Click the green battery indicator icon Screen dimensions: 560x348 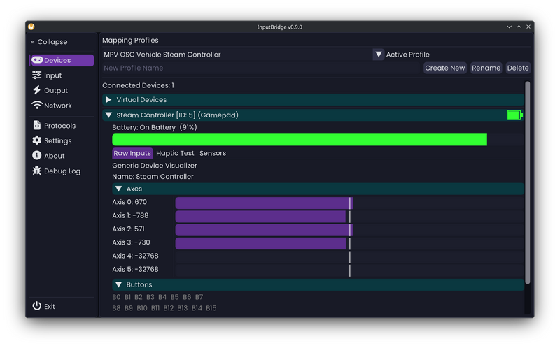pyautogui.click(x=514, y=115)
